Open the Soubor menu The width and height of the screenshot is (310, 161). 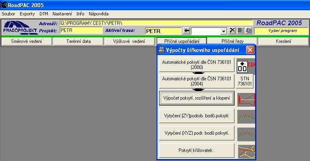tap(8, 14)
